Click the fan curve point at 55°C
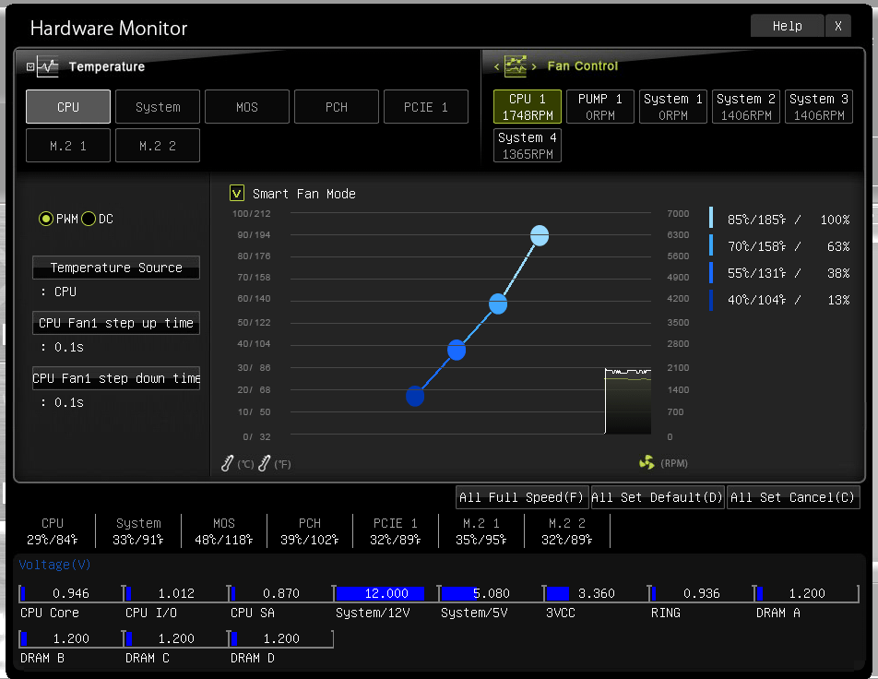This screenshot has width=878, height=679. pos(457,351)
